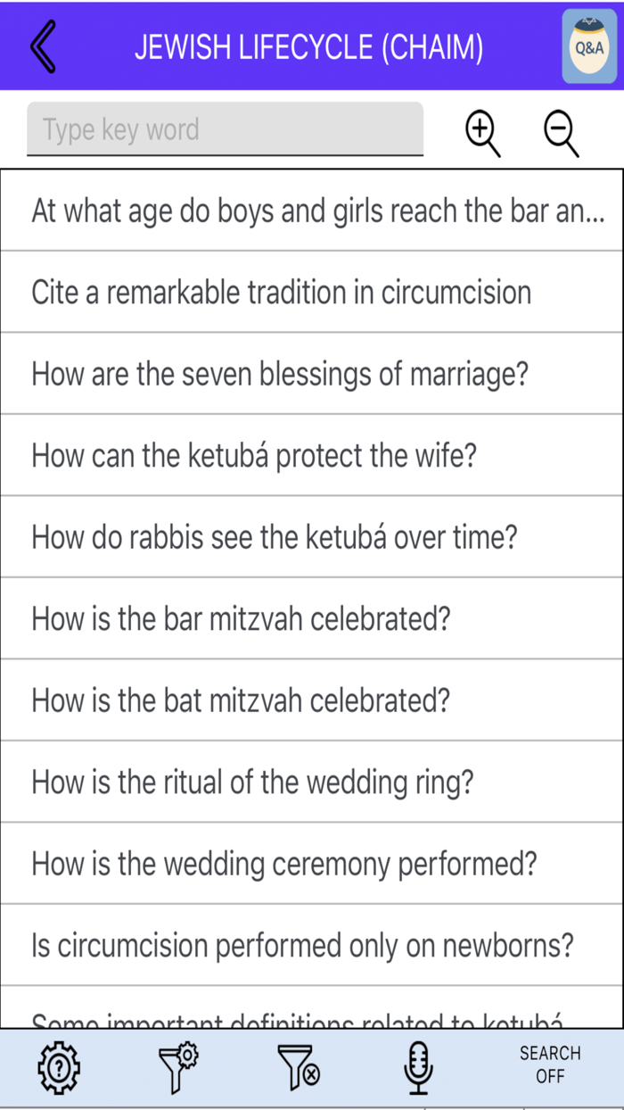Open 'How can the ketubá protect the wife?'
This screenshot has width=624, height=1110.
[312, 455]
